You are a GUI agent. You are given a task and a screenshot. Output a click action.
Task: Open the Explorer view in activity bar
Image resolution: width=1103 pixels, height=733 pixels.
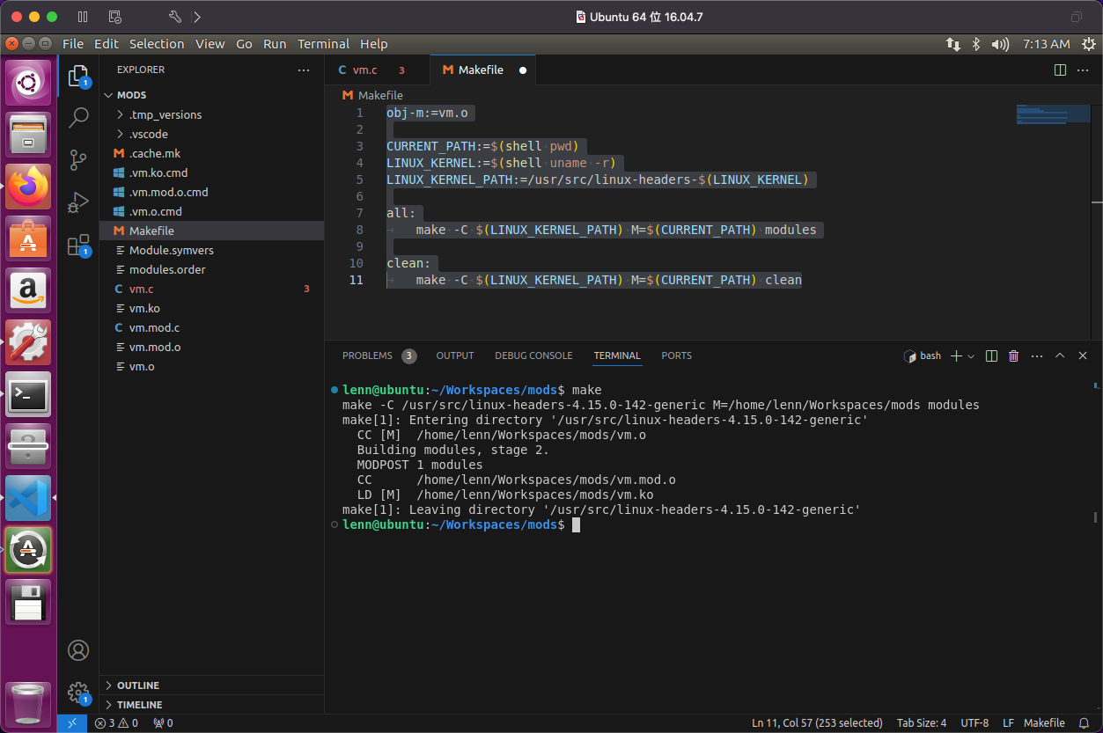tap(78, 75)
